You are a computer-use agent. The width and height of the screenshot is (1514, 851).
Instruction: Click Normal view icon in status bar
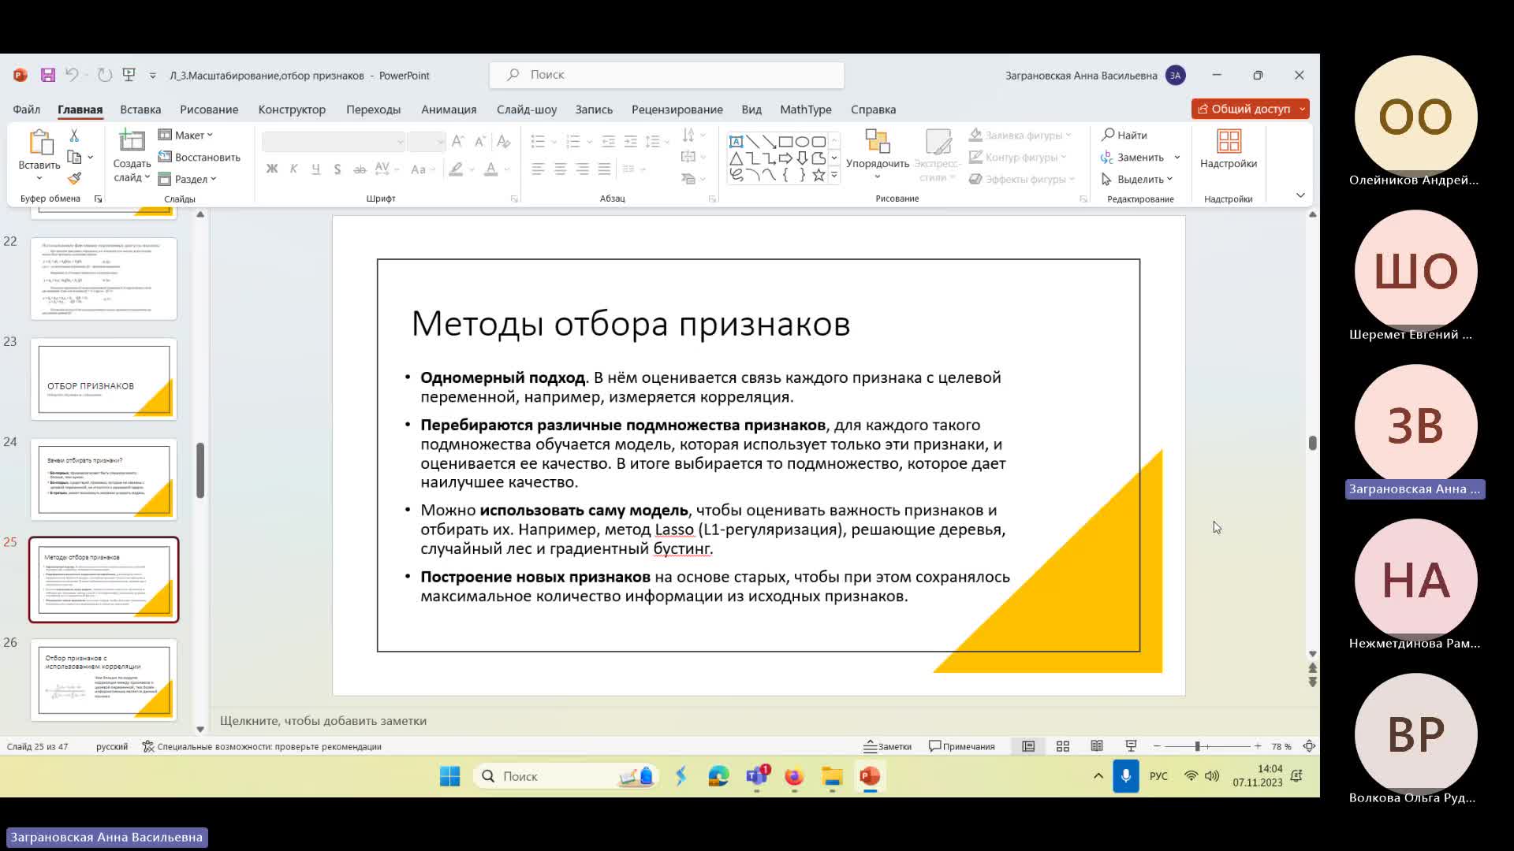(x=1028, y=746)
